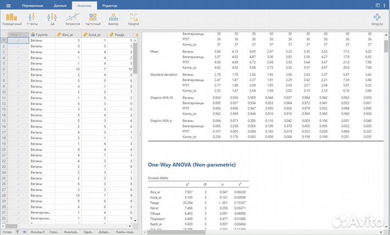Screen dimensions: 390x235
Task: Select the Раздр column header
Action: click(120, 35)
